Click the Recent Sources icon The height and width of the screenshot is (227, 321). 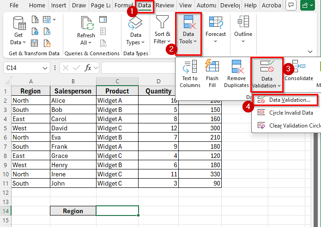[x=47, y=32]
